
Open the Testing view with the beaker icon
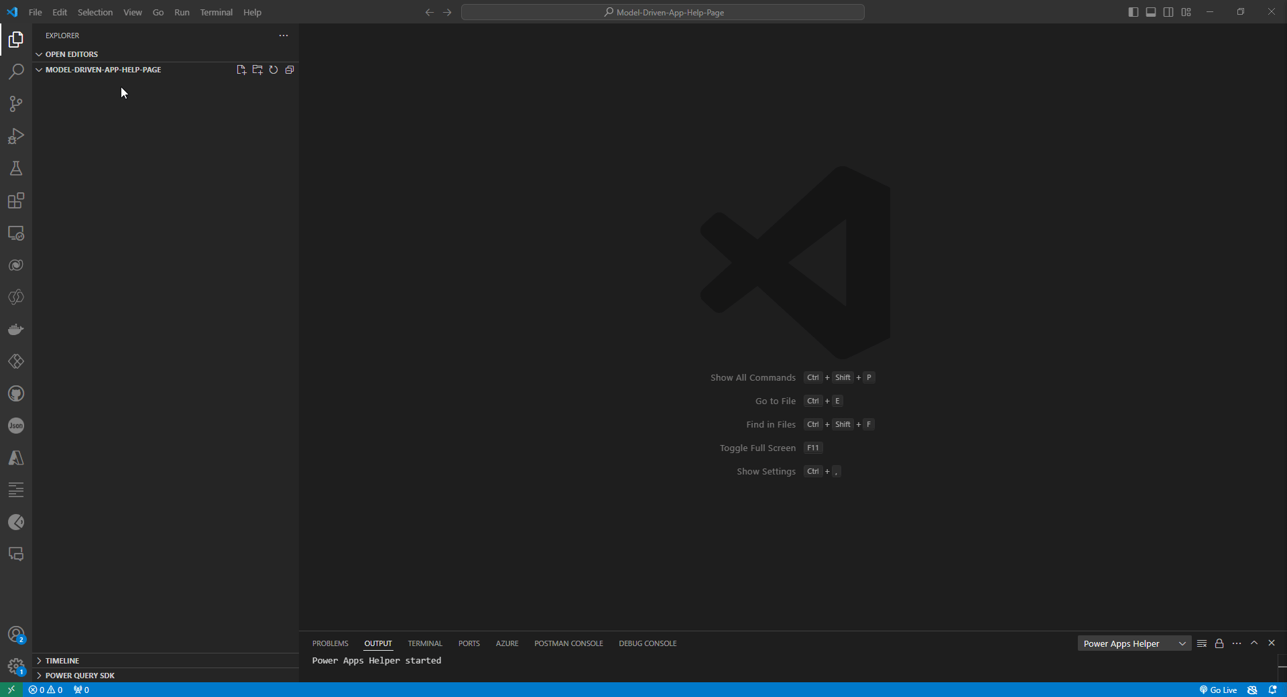point(16,168)
